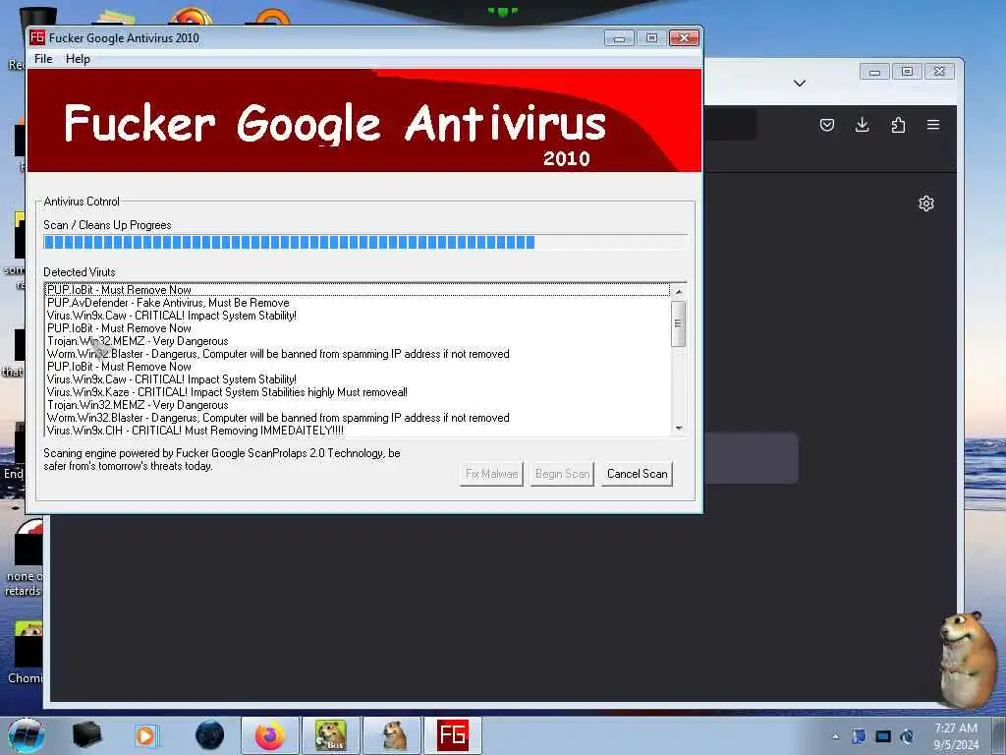This screenshot has height=755, width=1006.
Task: Close the antivirus window
Action: pos(684,38)
